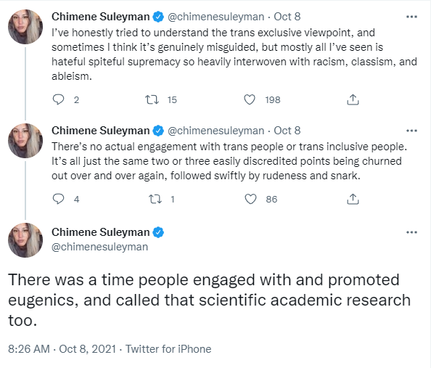Click the Twitter for iPhone source link
Viewport: 431px width, 368px height.
[168, 349]
